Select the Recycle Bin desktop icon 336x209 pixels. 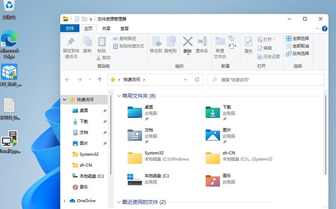[x=9, y=9]
